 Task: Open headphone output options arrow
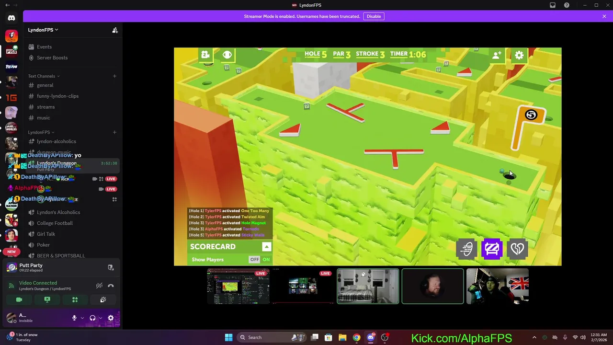[101, 318]
